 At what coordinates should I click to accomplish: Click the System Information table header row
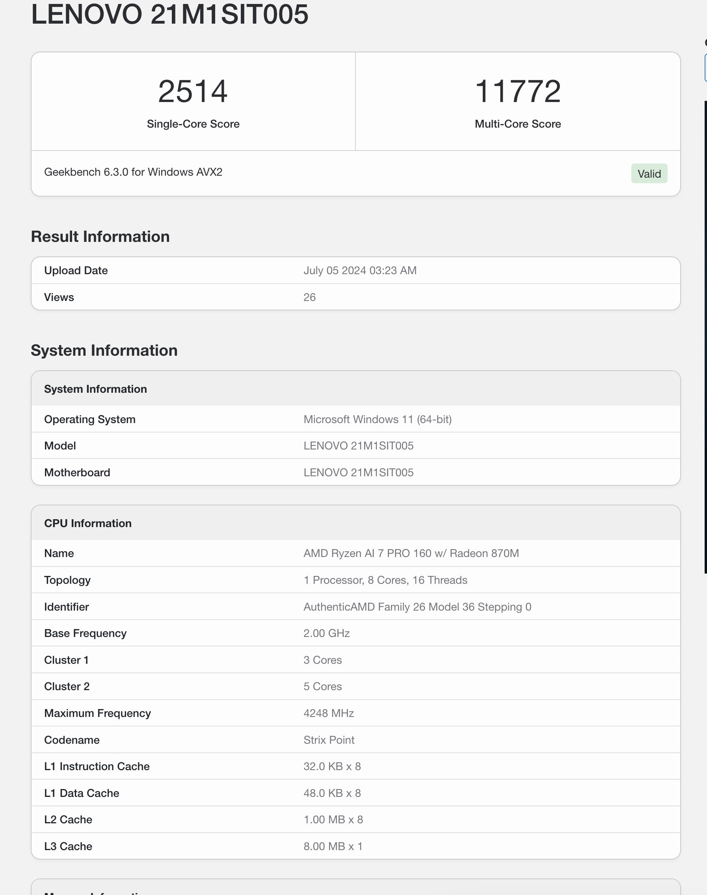355,388
